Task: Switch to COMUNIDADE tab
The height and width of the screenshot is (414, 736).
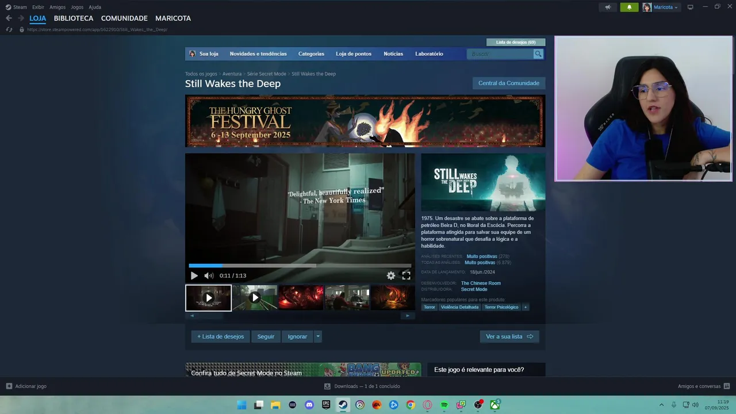Action: [x=124, y=18]
